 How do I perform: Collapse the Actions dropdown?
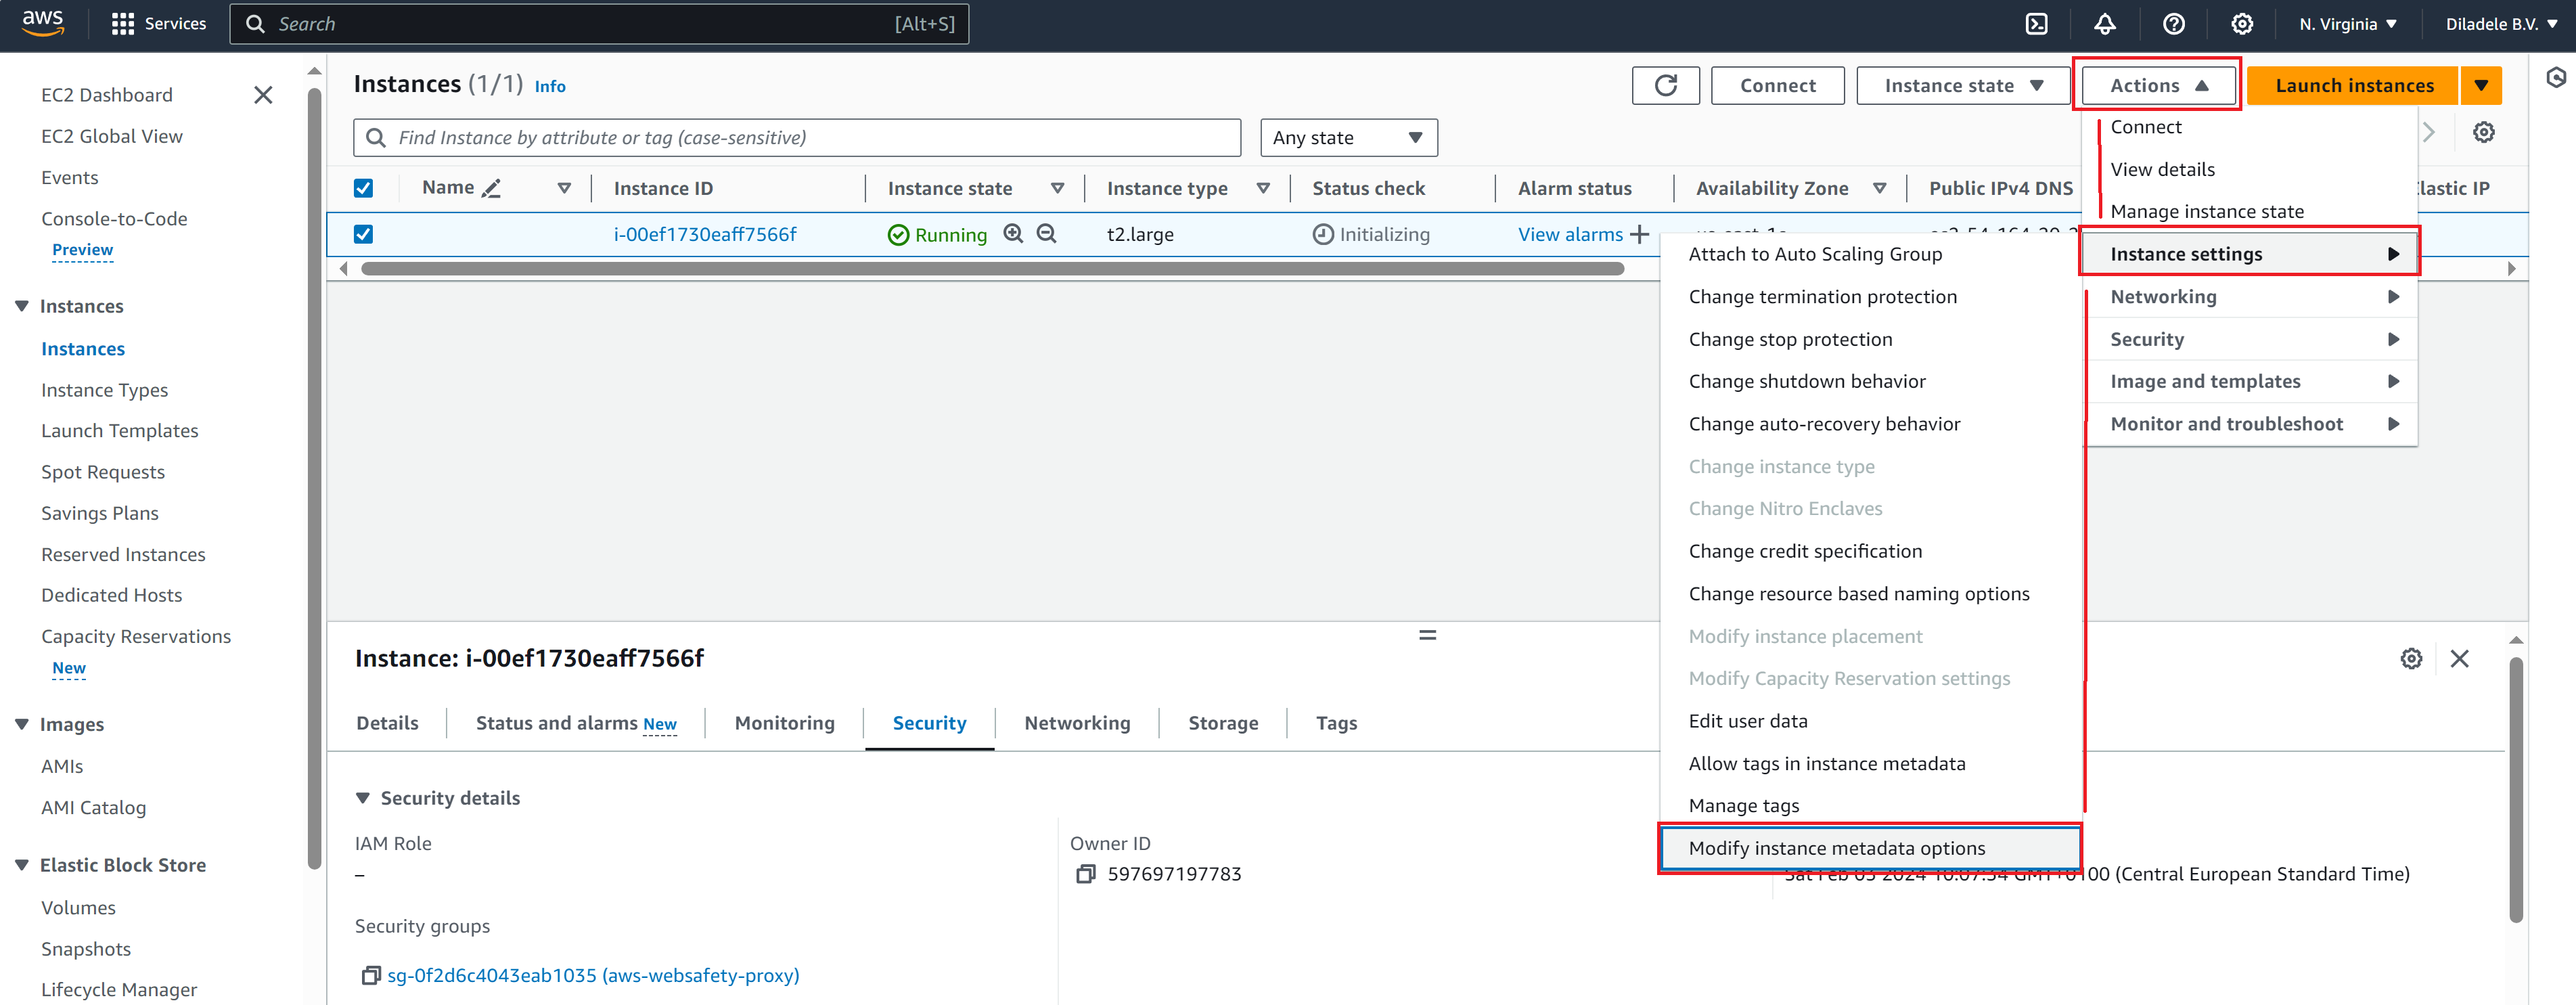(2158, 86)
